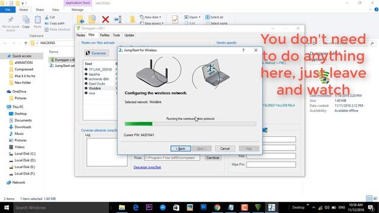Click the Ruta path input field
The image size is (379, 213).
(172, 158)
